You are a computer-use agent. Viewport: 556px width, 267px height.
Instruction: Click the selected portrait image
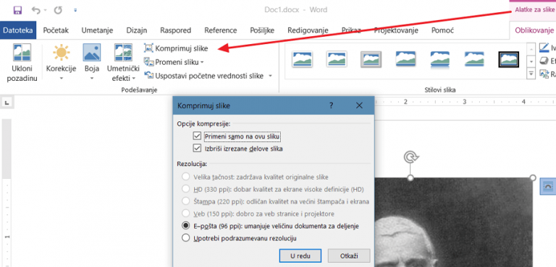click(x=454, y=222)
